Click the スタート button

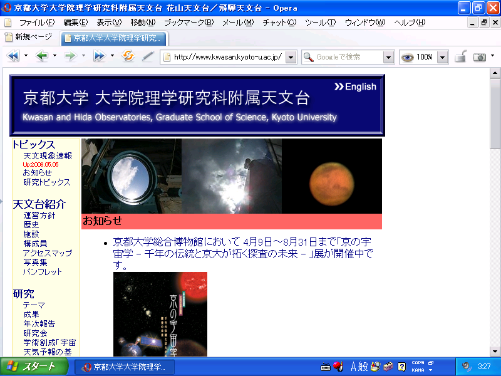(34, 367)
